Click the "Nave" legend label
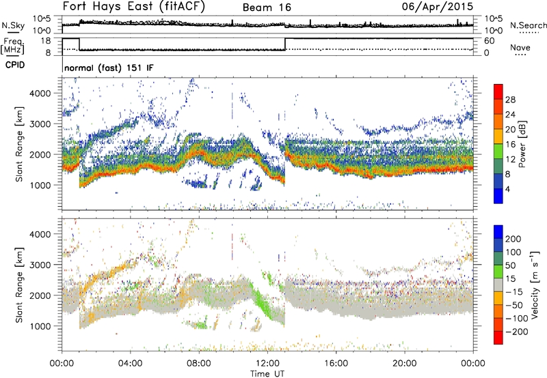This screenshot has width=547, height=378. 520,47
